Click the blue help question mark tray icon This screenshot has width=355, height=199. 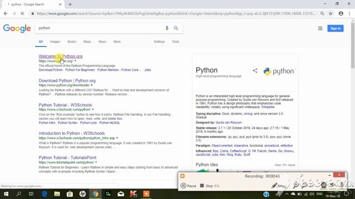[x=266, y=194]
